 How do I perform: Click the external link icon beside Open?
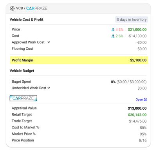pos(145,99)
